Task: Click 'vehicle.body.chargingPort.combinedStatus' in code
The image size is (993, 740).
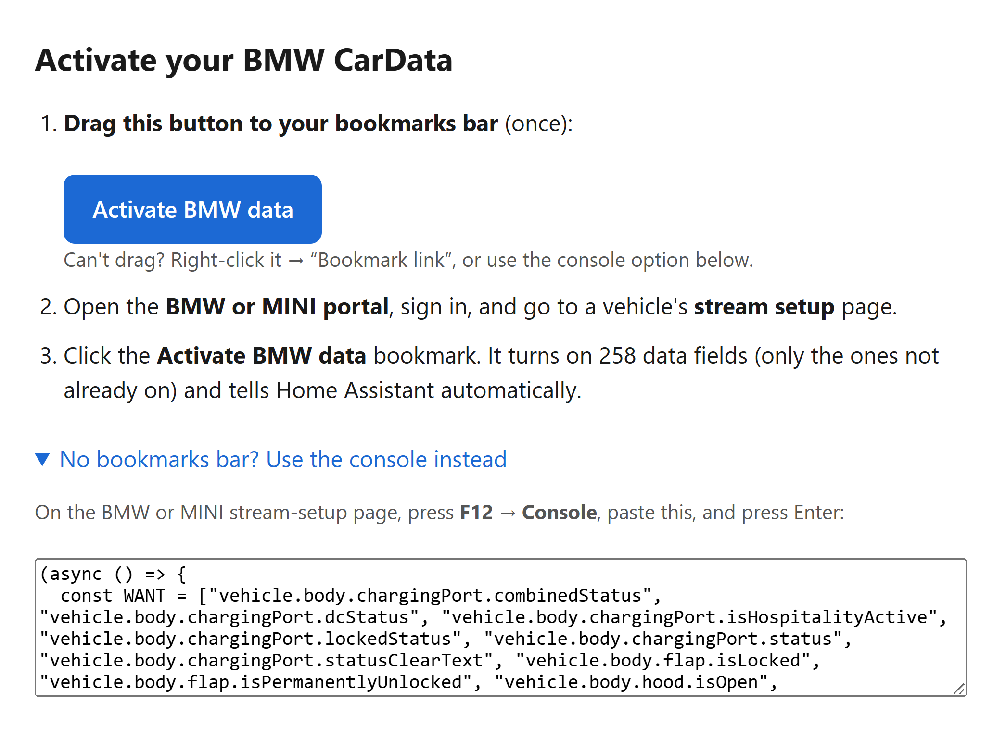Action: pos(430,596)
